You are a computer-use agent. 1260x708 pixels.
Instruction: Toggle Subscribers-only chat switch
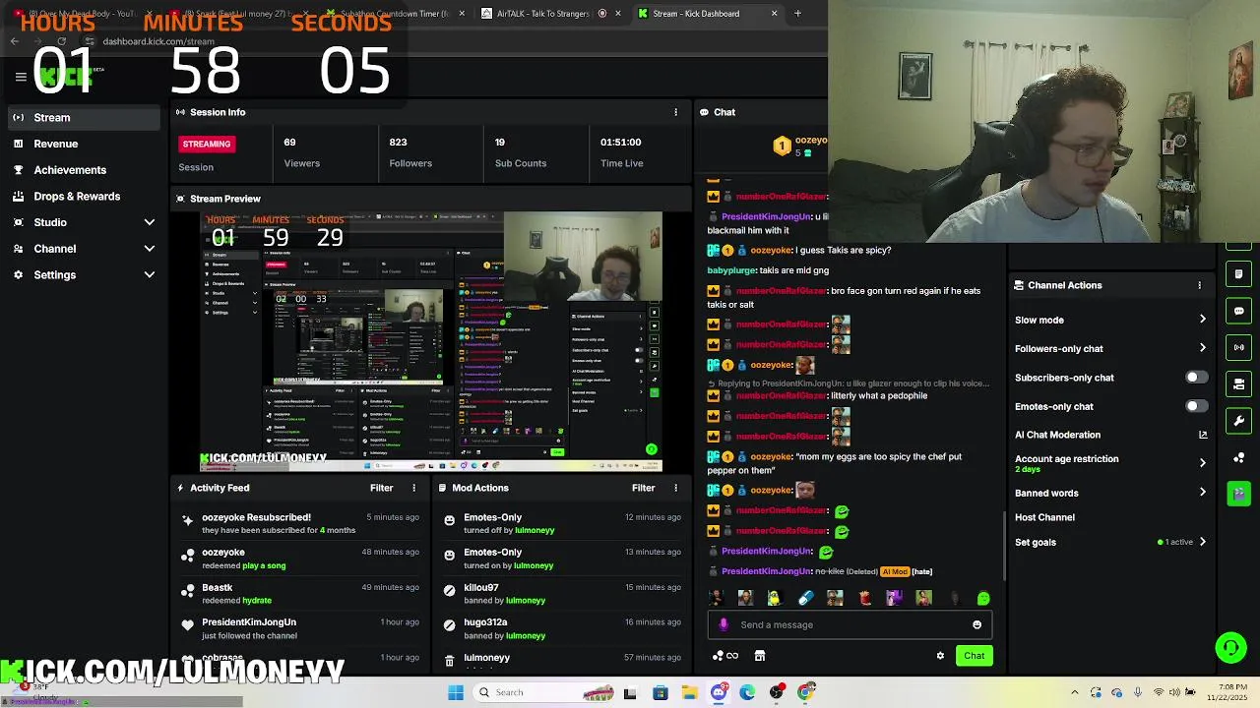point(1196,378)
